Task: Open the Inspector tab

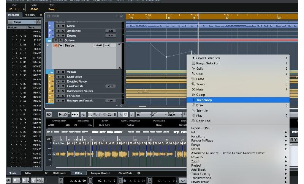Action: click(14, 15)
